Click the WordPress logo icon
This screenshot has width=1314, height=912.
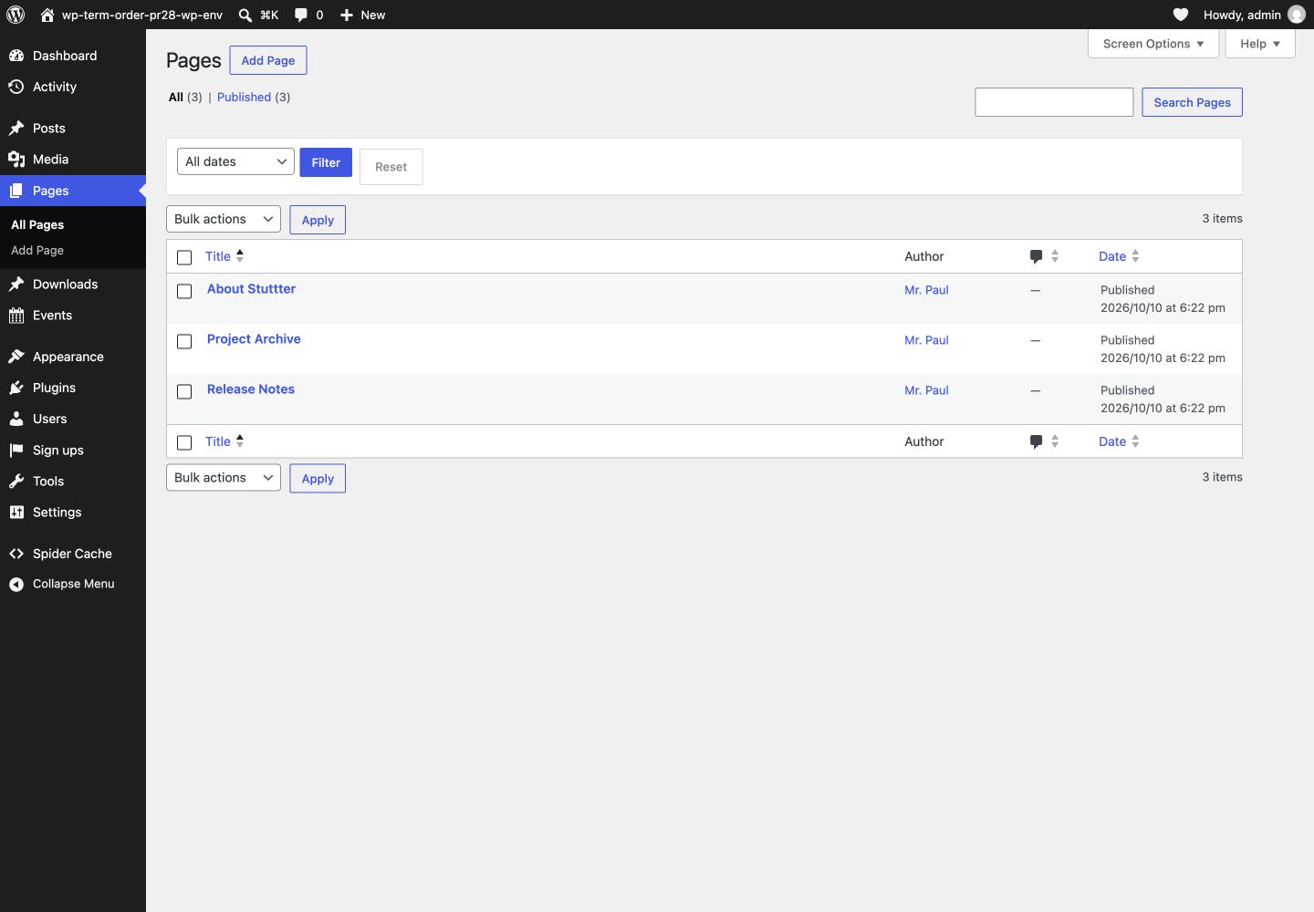(x=16, y=15)
